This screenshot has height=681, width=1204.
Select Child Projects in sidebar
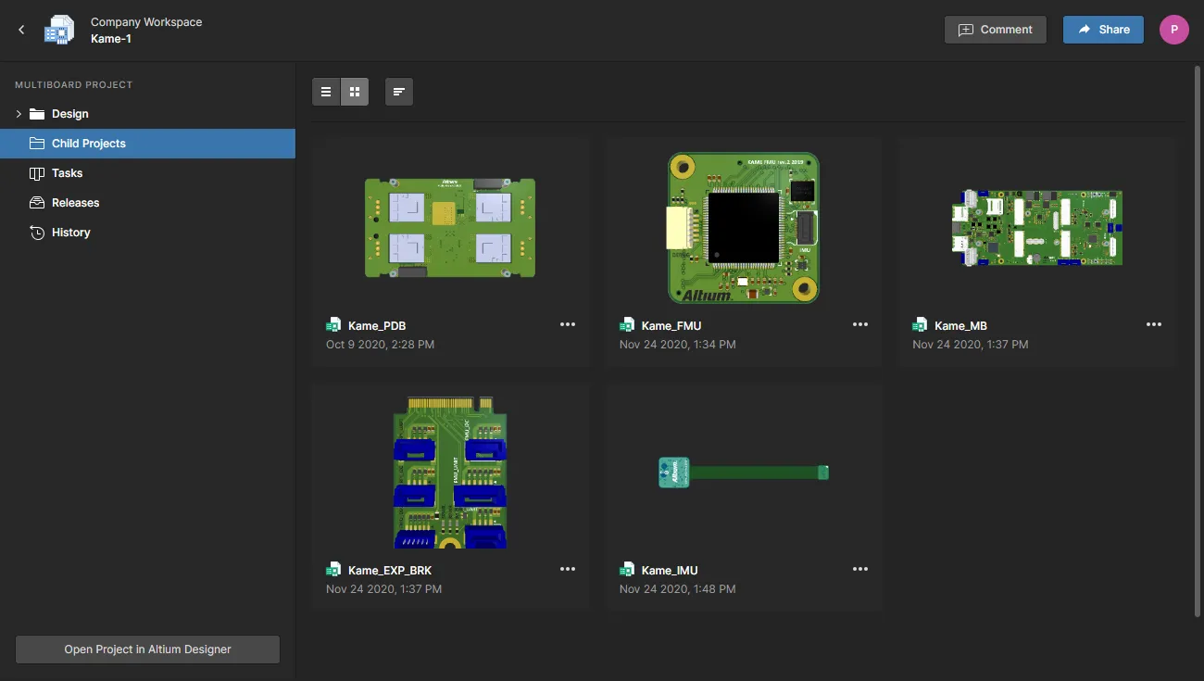point(147,144)
